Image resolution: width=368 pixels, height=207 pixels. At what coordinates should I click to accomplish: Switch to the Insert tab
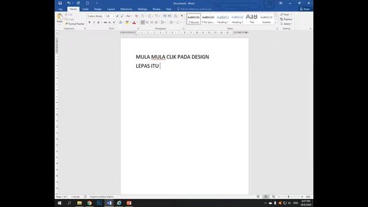pyautogui.click(x=86, y=9)
